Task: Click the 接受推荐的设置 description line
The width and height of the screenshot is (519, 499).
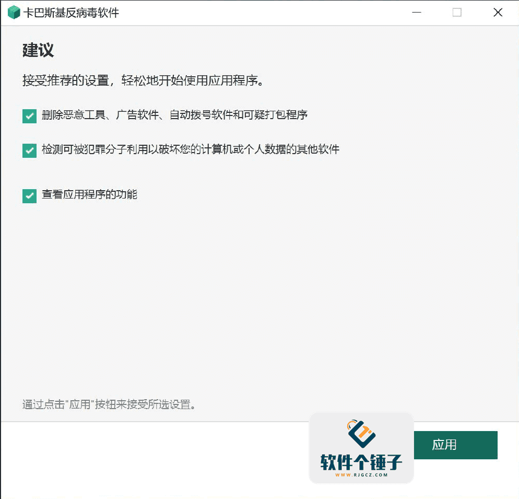Action: click(x=142, y=80)
